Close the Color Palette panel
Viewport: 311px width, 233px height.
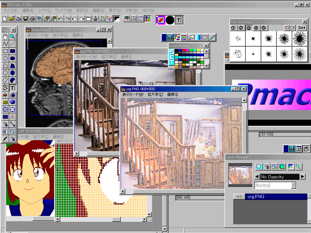(x=206, y=46)
